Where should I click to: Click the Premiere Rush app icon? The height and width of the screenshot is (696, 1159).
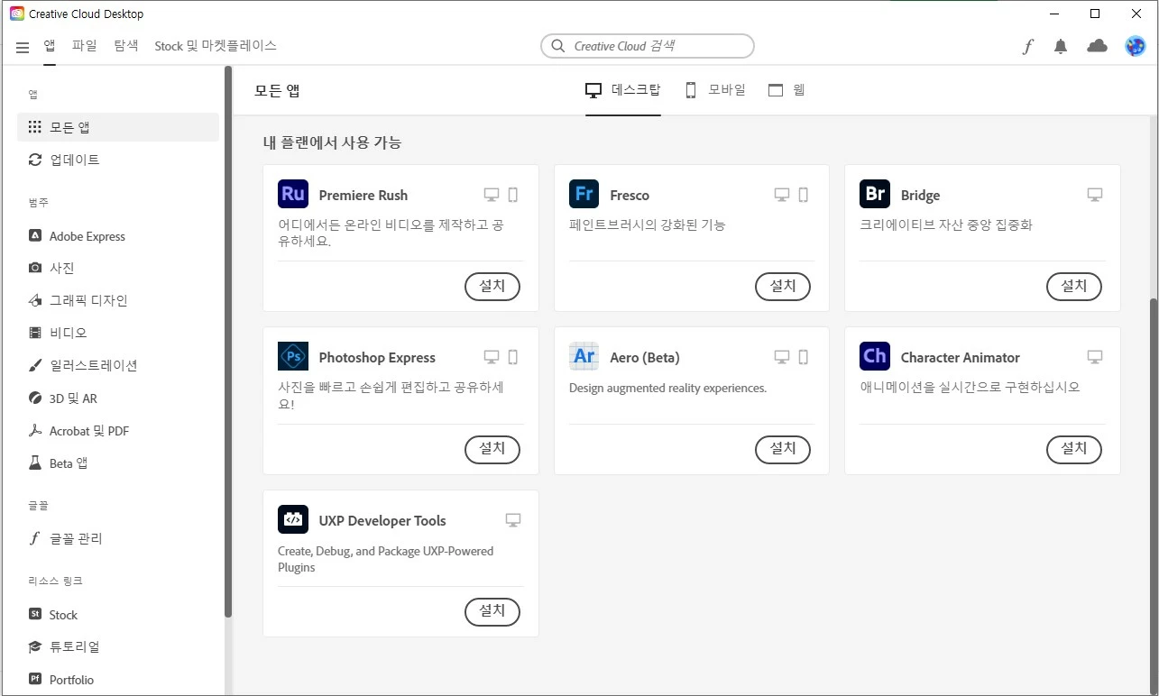click(x=293, y=194)
